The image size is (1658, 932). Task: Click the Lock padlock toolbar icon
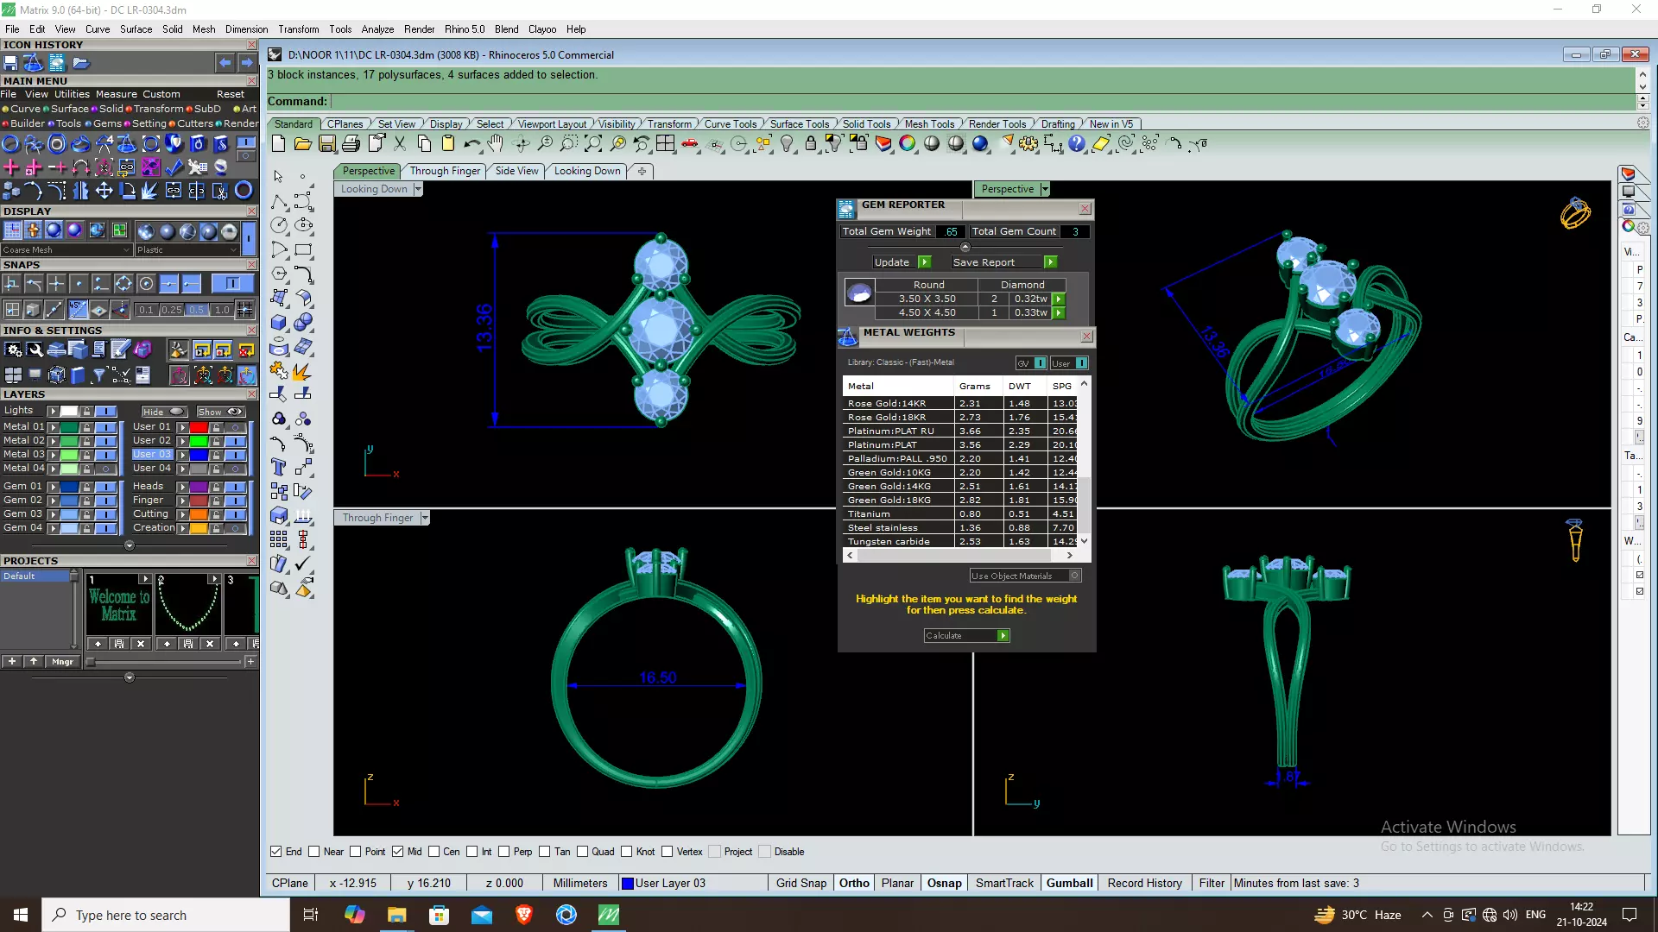coord(811,144)
